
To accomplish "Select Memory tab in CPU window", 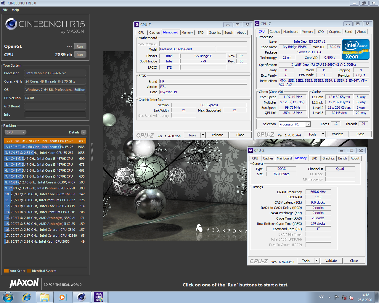I will pos(307,32).
